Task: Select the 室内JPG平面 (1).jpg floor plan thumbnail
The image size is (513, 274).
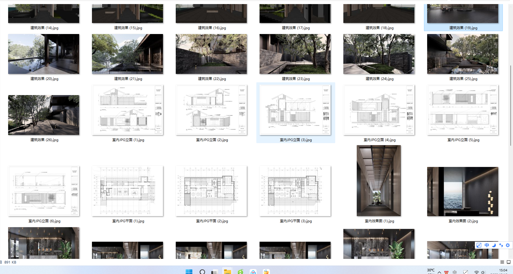Action: click(127, 191)
